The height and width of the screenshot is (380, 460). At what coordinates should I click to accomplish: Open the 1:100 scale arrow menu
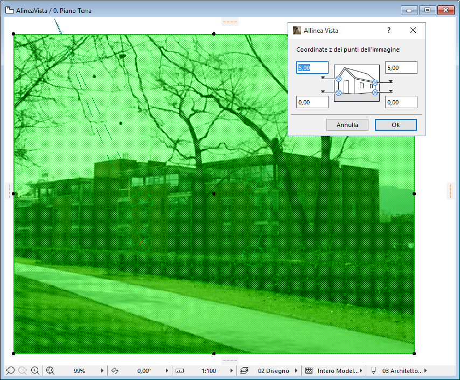[x=232, y=371]
